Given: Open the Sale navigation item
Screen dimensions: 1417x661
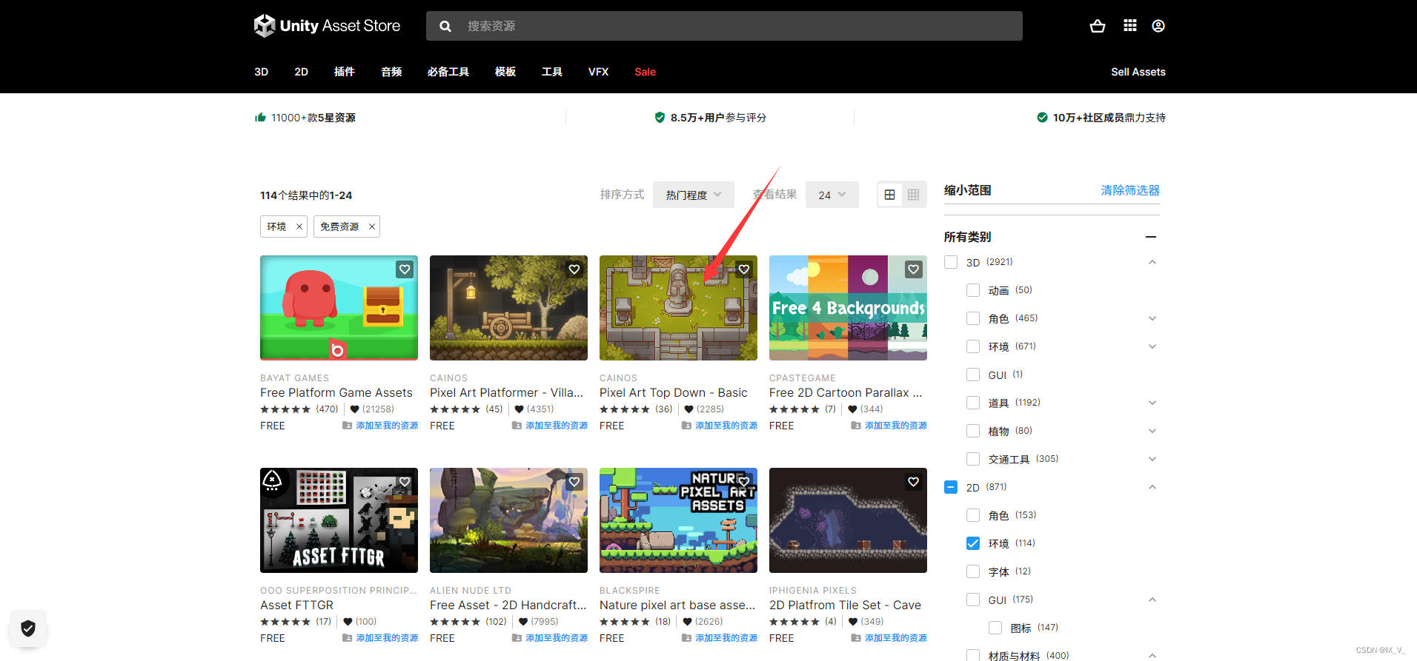Looking at the screenshot, I should 646,72.
